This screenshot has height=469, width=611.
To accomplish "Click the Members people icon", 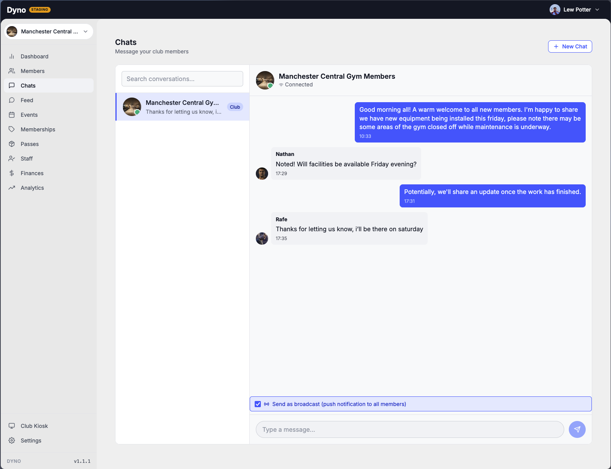I will coord(12,71).
